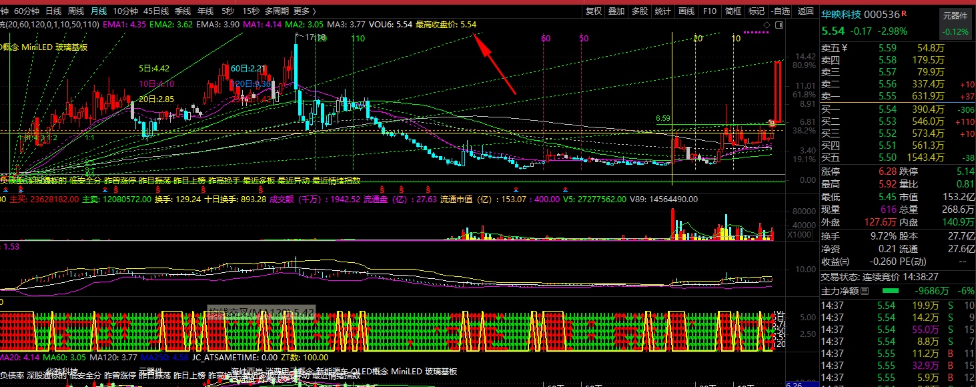The image size is (976, 387).
Task: Switch chart to 60分钟 period
Action: click(x=26, y=11)
